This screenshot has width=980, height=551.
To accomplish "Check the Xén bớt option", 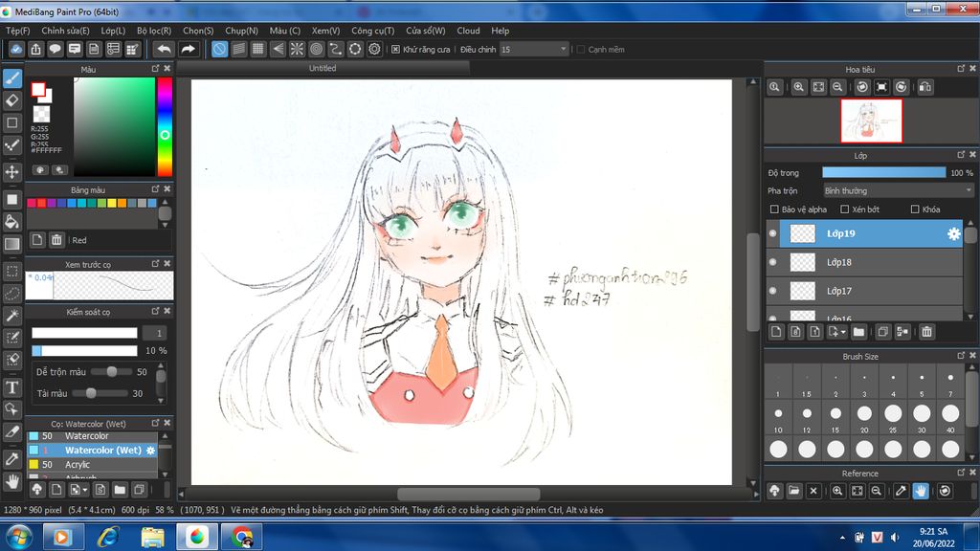I will [x=844, y=209].
